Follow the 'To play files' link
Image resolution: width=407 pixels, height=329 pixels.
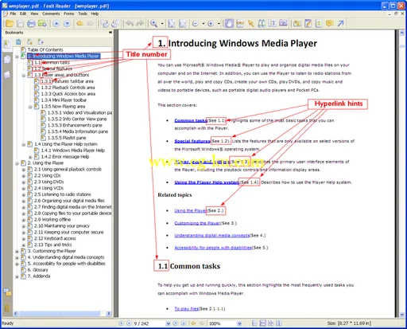point(187,308)
